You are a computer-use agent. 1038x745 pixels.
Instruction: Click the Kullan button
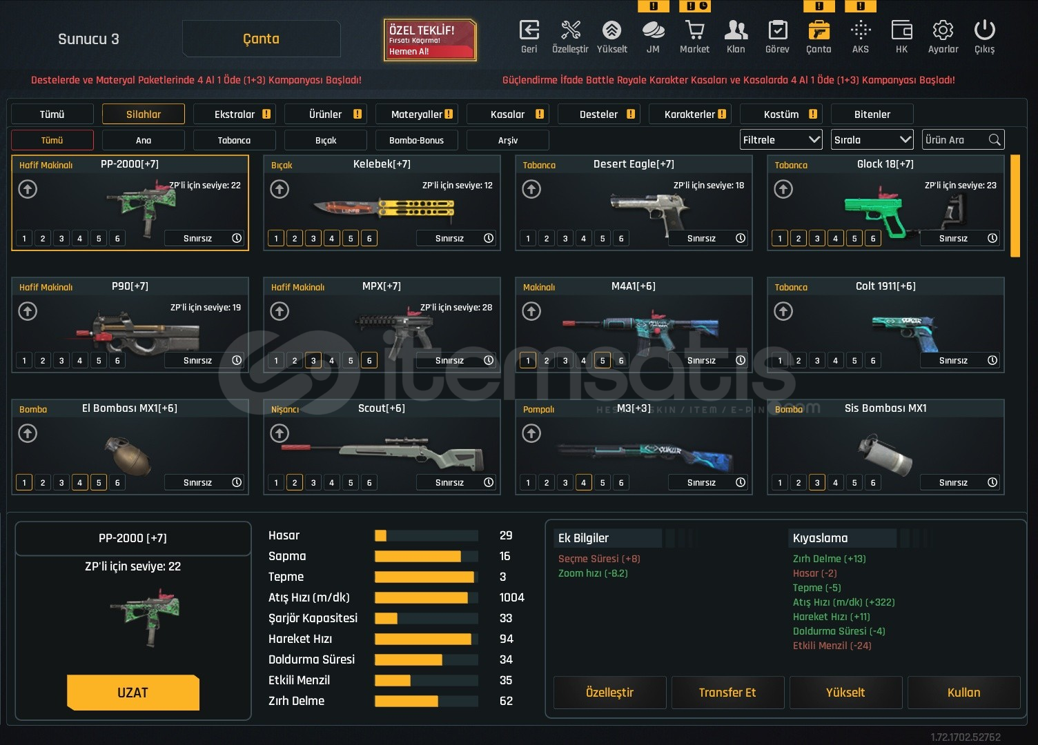pyautogui.click(x=963, y=693)
